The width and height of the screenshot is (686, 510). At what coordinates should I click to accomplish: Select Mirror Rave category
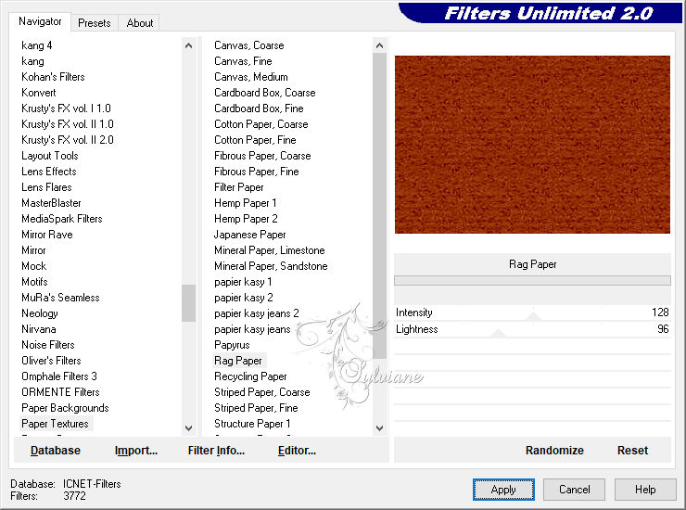[46, 235]
